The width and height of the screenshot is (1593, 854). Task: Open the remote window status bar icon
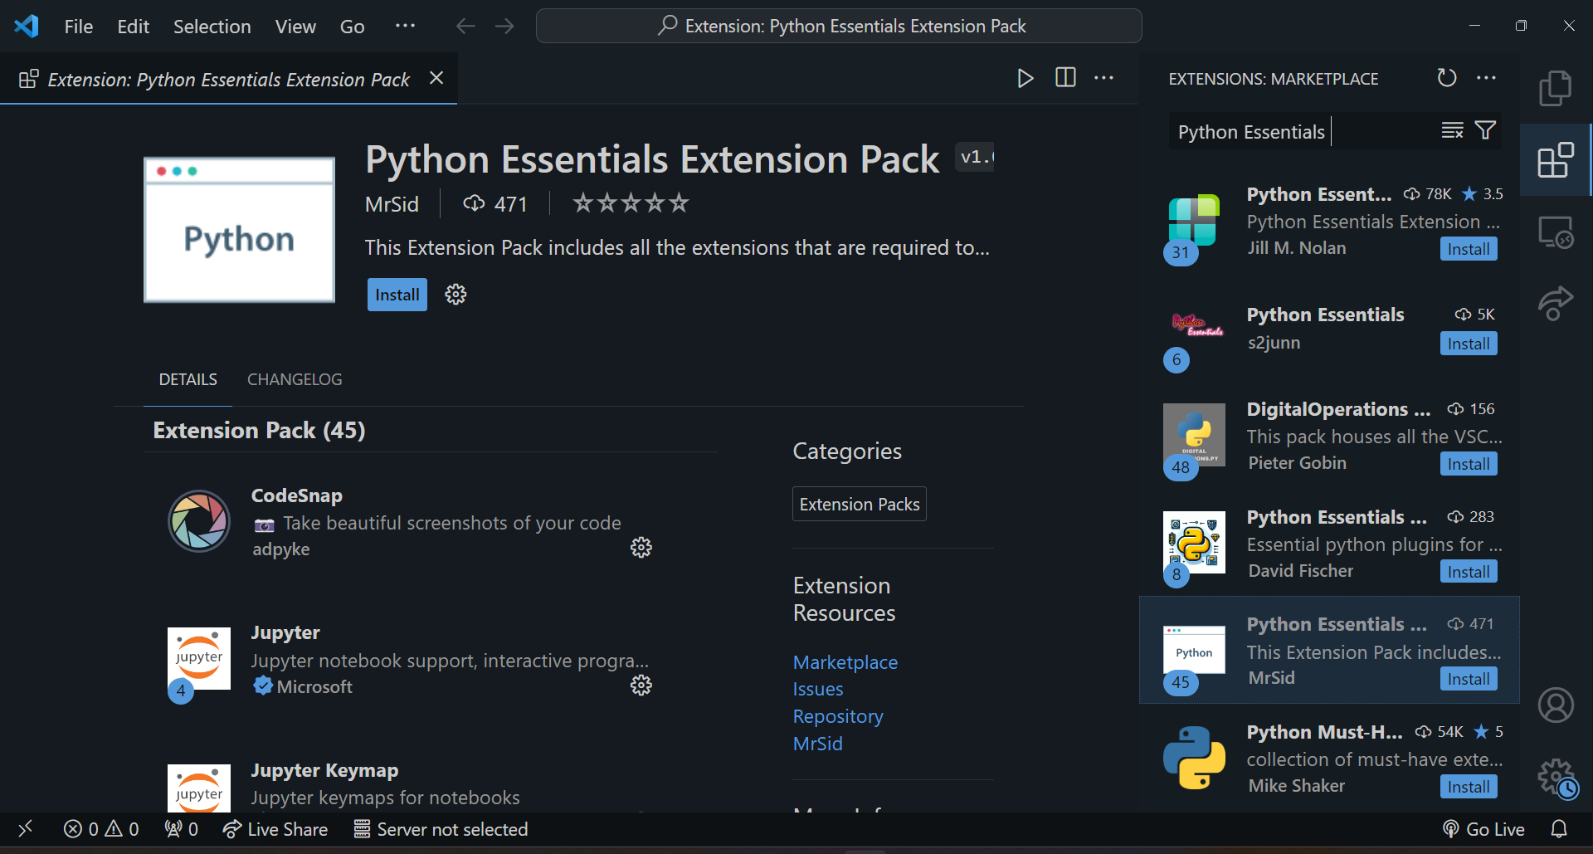click(x=25, y=829)
